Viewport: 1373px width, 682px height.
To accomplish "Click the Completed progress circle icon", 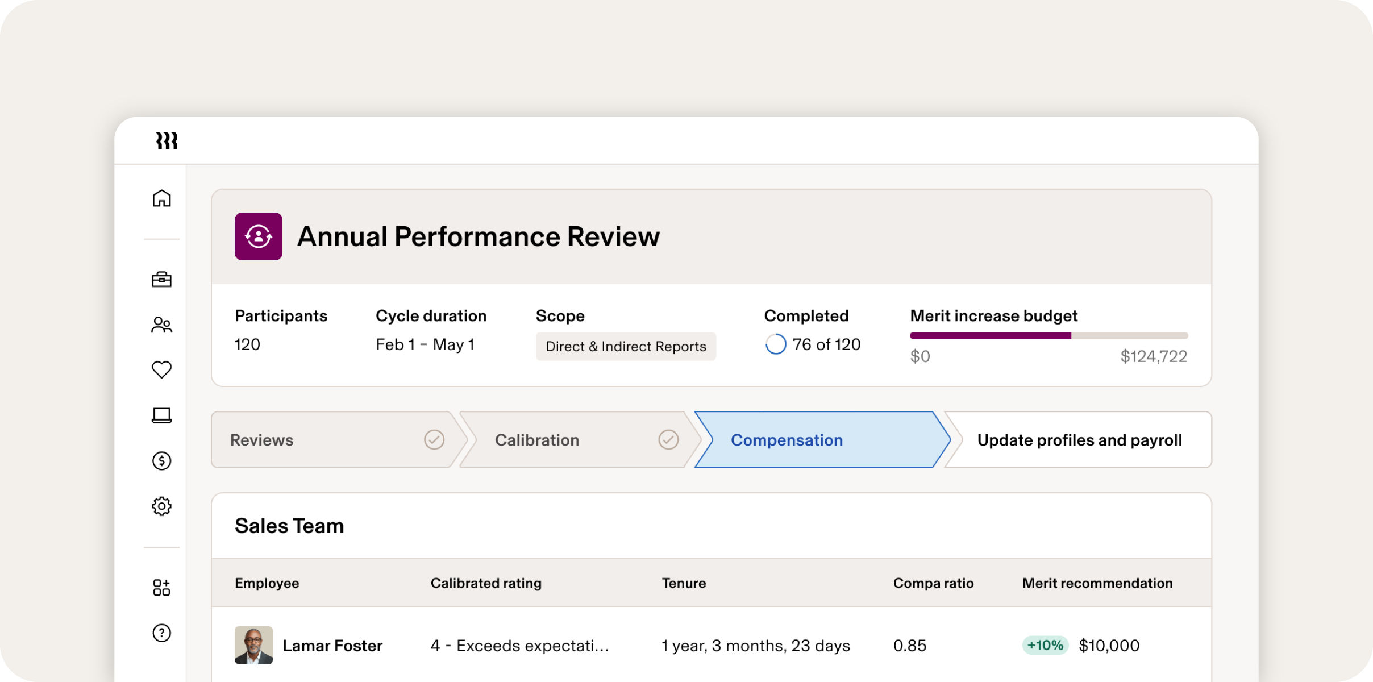I will click(x=776, y=344).
